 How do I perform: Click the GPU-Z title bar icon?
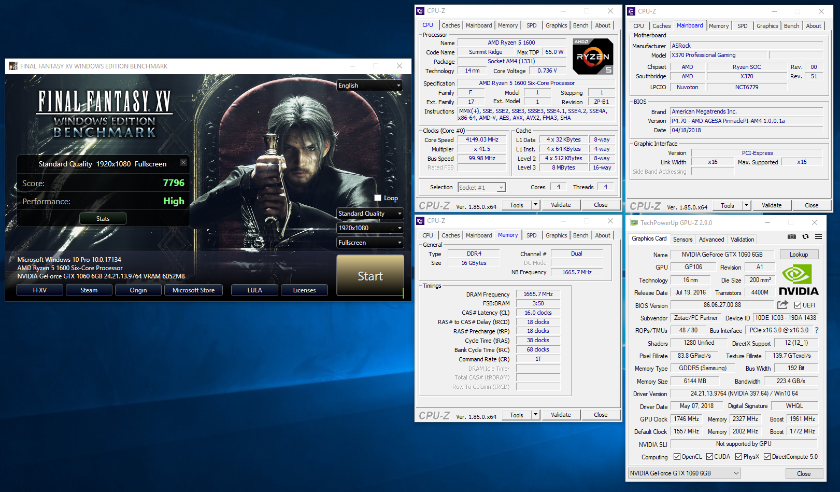pyautogui.click(x=634, y=222)
